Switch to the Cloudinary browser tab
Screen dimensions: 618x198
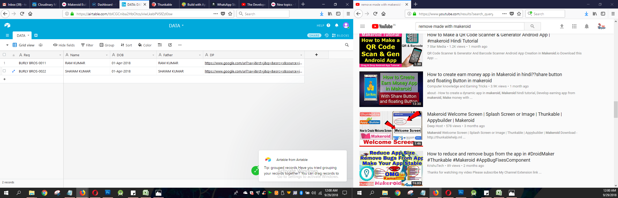pos(44,4)
